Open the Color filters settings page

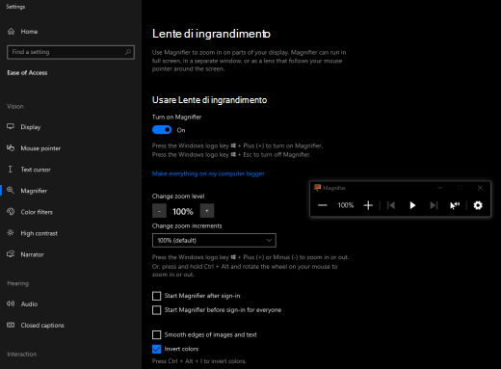(x=70, y=212)
